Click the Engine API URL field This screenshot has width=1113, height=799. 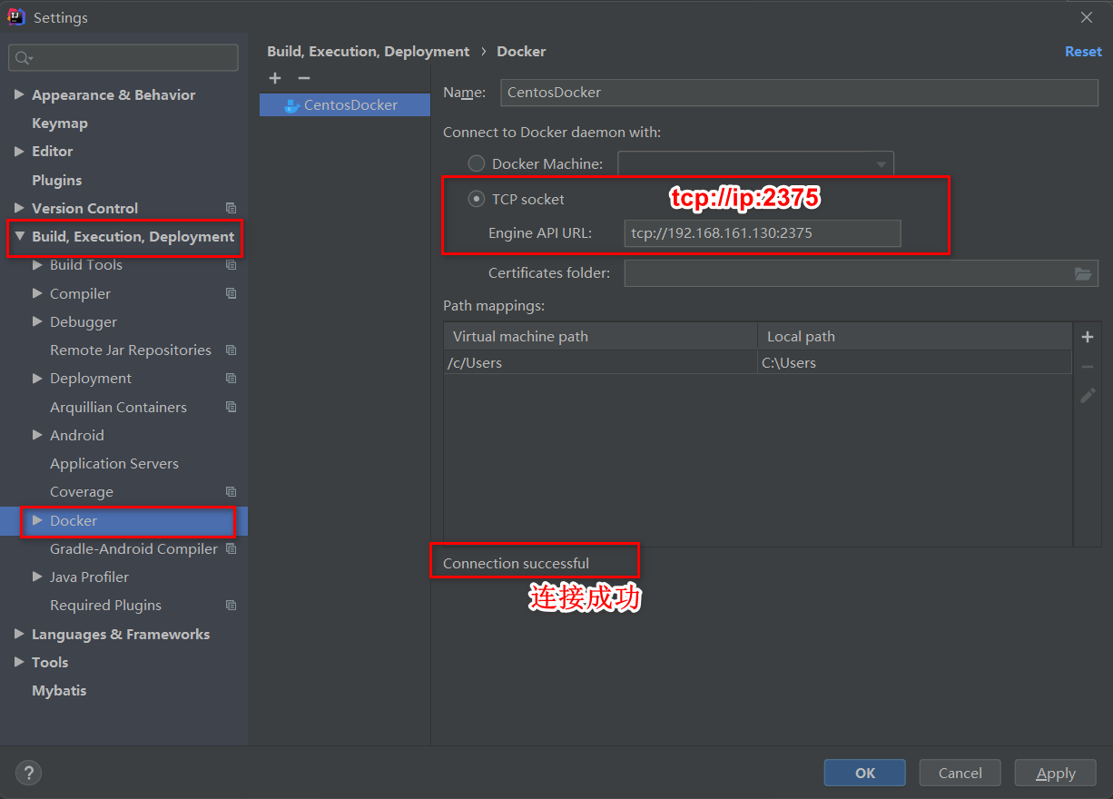coord(763,233)
